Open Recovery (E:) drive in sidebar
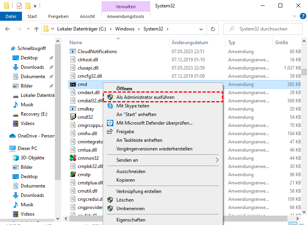The height and width of the screenshot is (225, 307). pos(30,114)
